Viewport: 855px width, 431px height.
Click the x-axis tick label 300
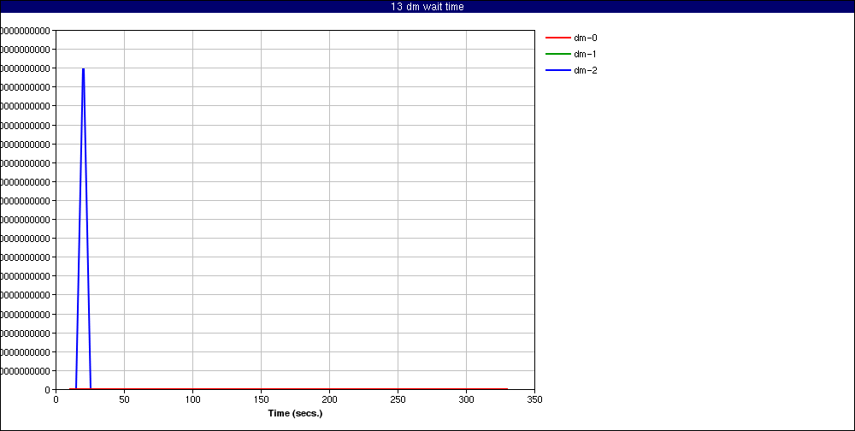(x=466, y=399)
